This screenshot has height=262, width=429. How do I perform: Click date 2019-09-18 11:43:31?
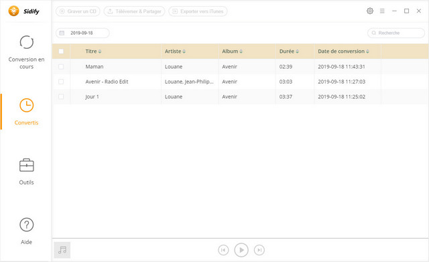tap(341, 67)
